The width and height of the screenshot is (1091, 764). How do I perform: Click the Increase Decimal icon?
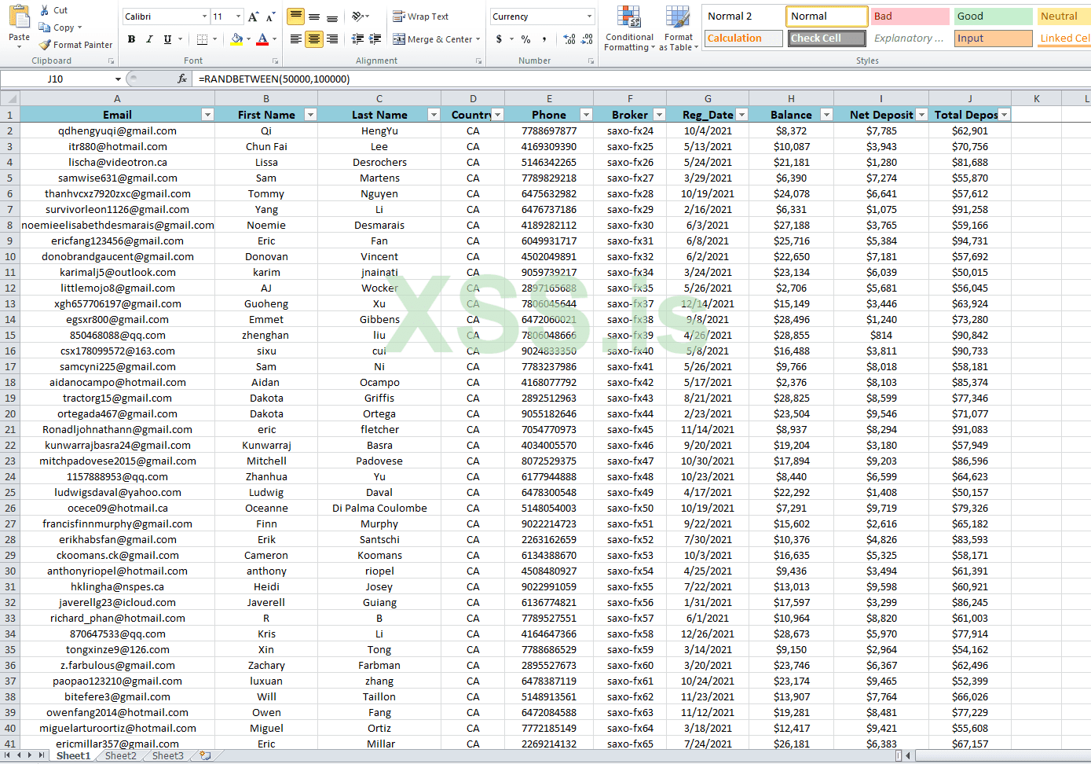click(569, 39)
